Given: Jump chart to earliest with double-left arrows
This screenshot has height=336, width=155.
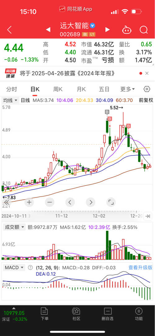Looking at the screenshot, I should pos(7,202).
